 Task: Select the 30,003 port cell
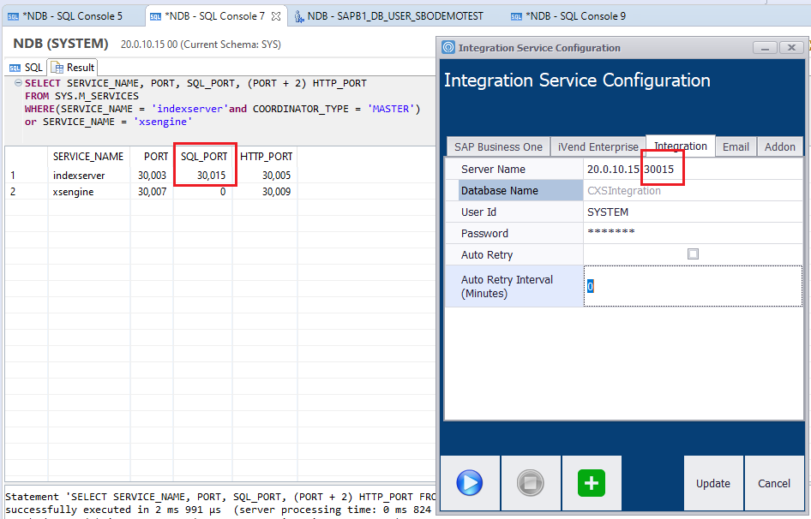tap(152, 176)
